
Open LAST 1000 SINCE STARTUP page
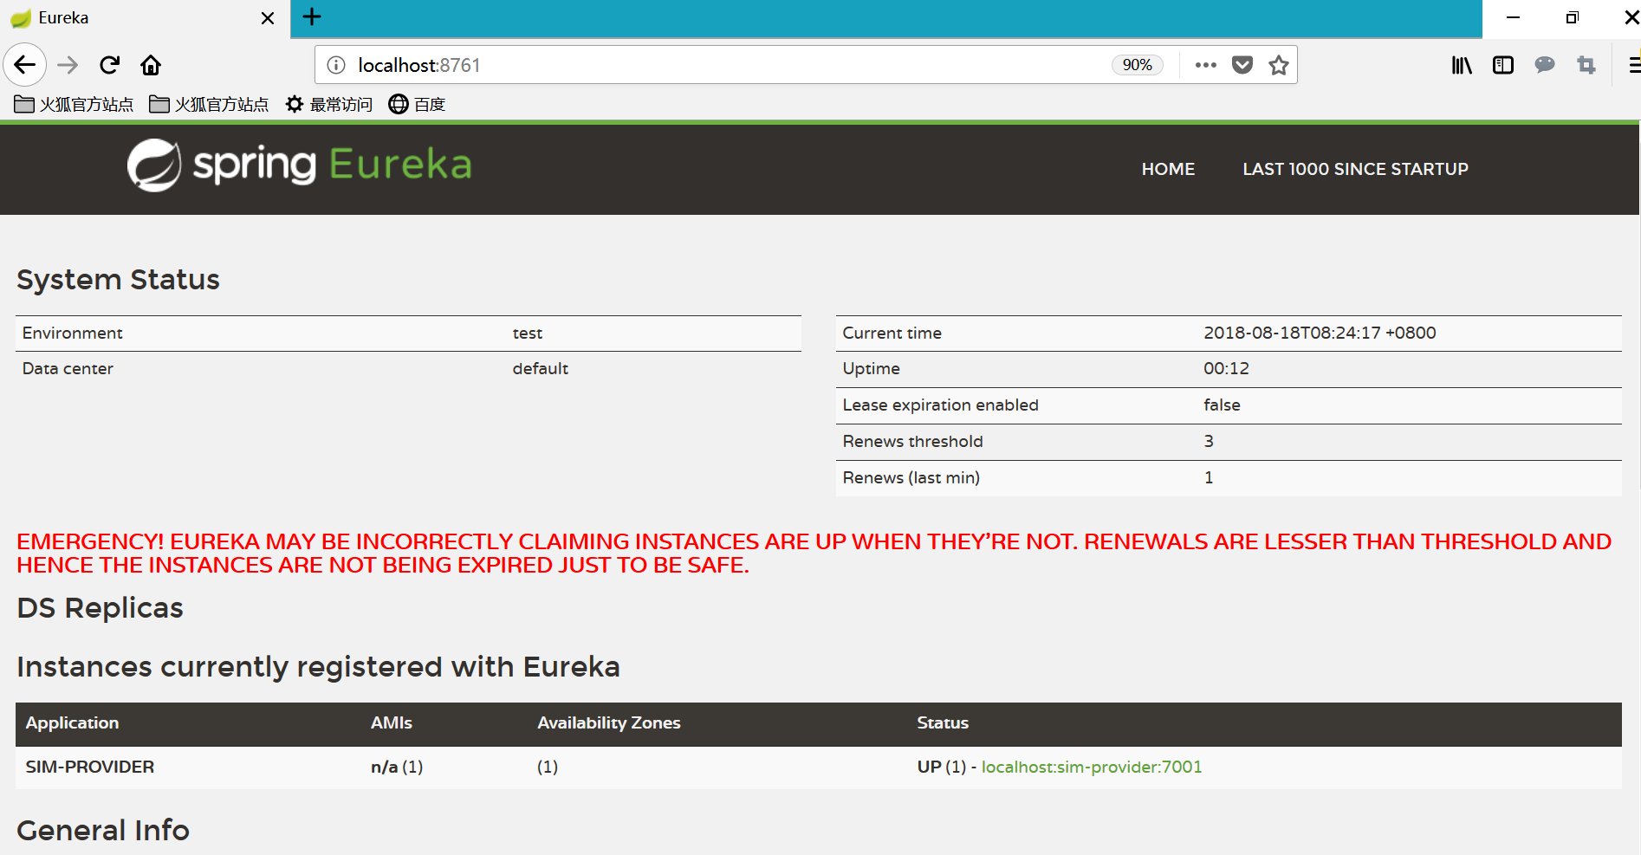pyautogui.click(x=1355, y=169)
